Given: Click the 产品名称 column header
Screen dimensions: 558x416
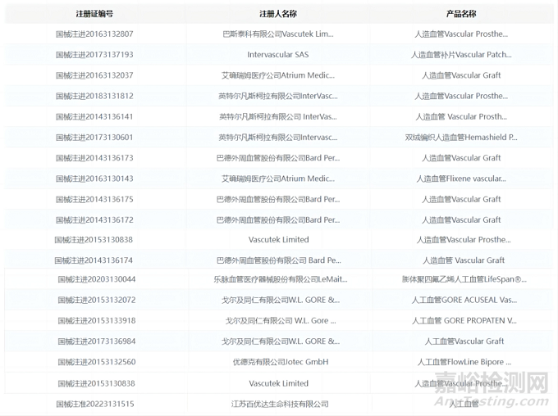Looking at the screenshot, I should (461, 14).
